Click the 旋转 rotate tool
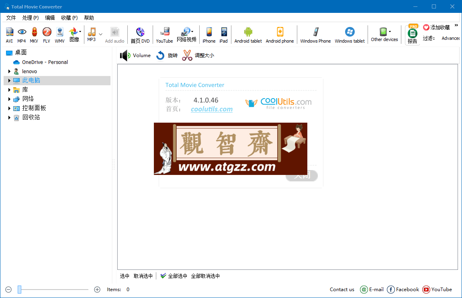Image resolution: width=462 pixels, height=298 pixels. point(167,55)
